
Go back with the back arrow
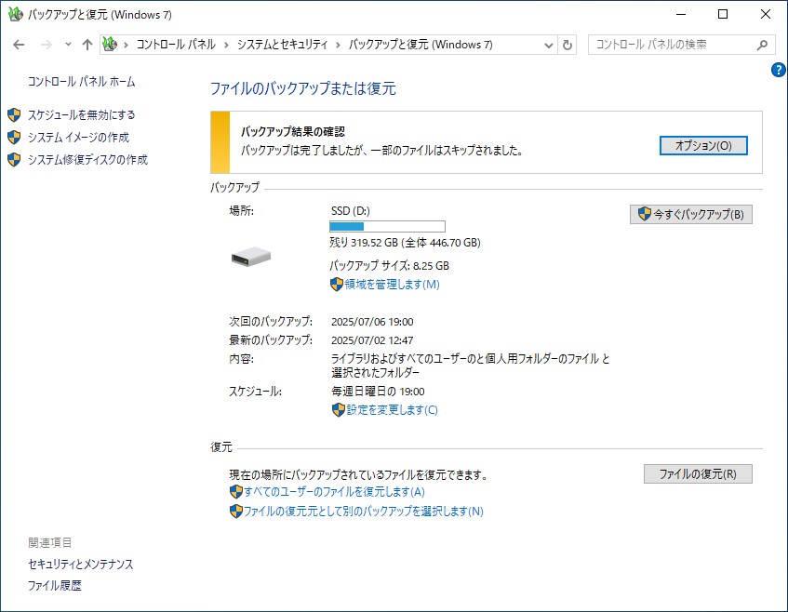click(x=19, y=45)
